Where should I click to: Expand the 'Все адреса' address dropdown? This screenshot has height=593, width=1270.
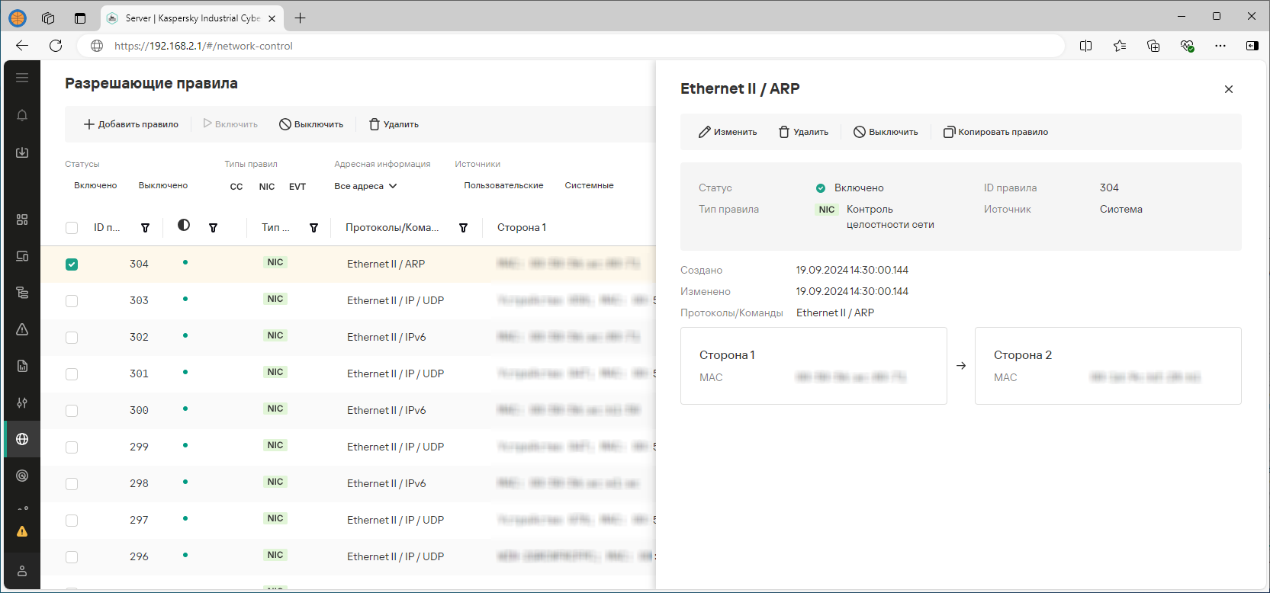(x=365, y=186)
